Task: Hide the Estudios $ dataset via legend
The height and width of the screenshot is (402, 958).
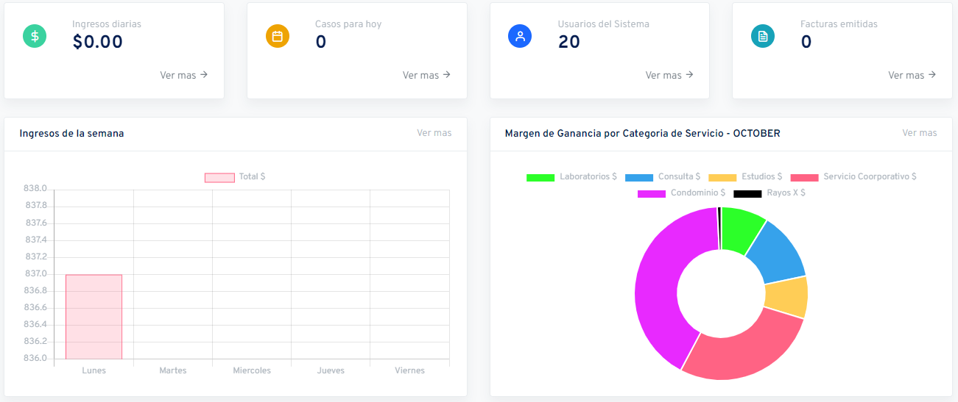Action: point(744,177)
